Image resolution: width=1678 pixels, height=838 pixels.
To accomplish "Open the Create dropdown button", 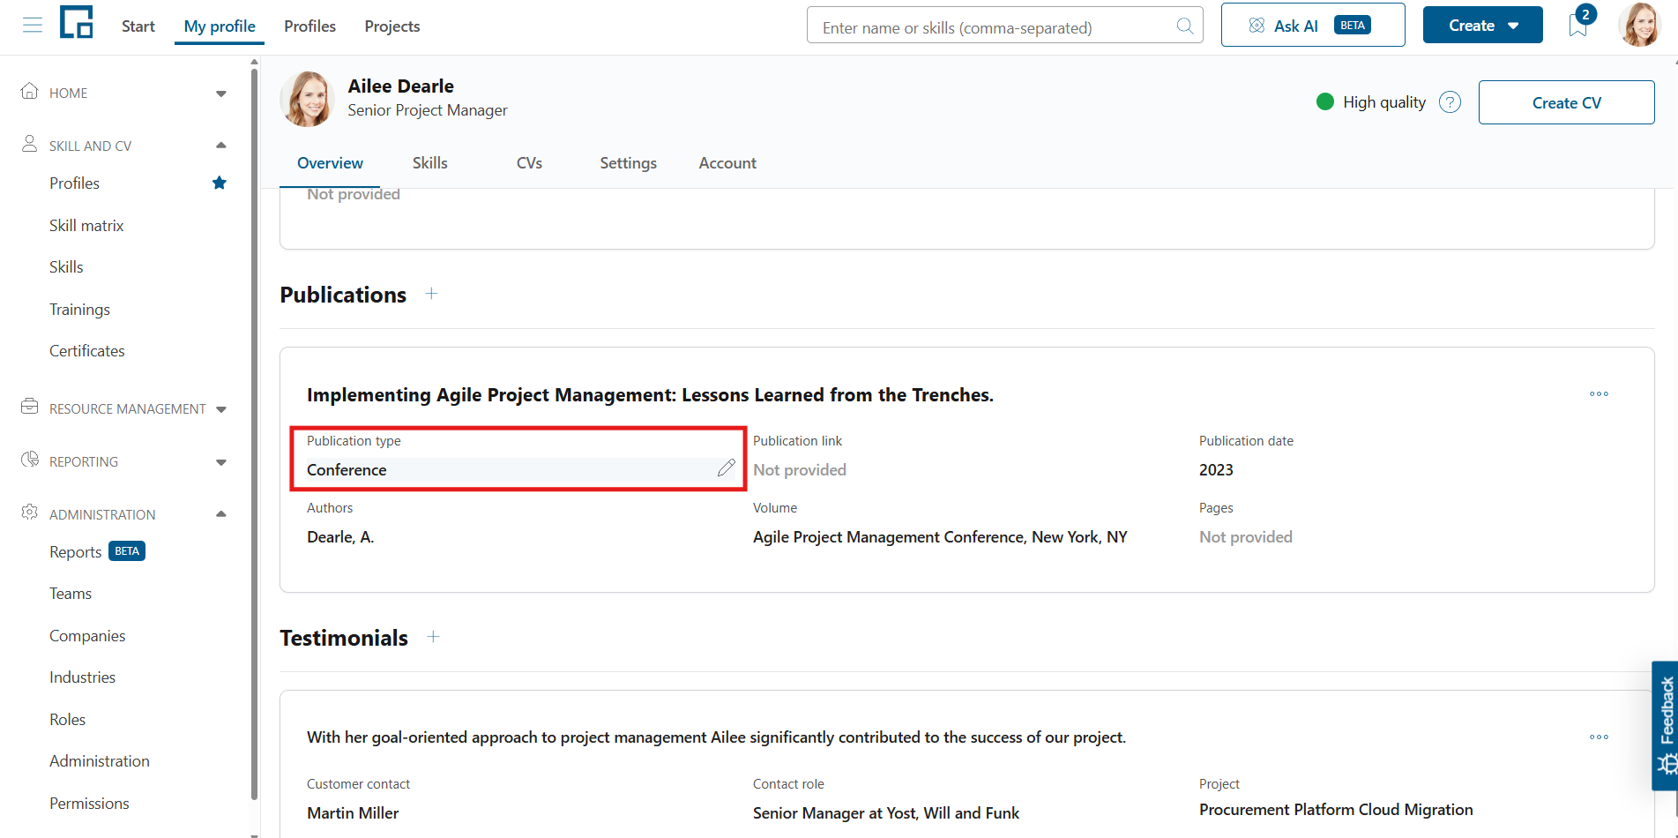I will pos(1483,26).
